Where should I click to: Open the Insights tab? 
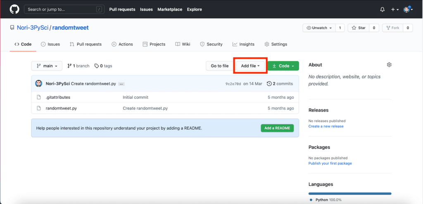(243, 44)
